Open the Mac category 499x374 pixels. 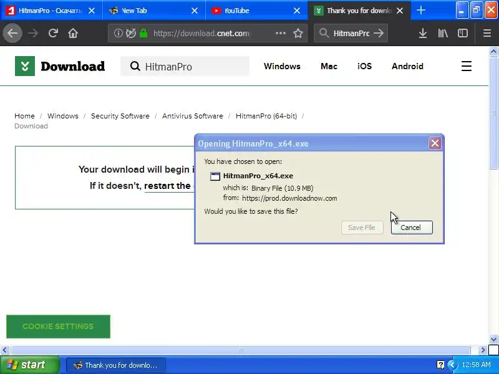pyautogui.click(x=329, y=66)
